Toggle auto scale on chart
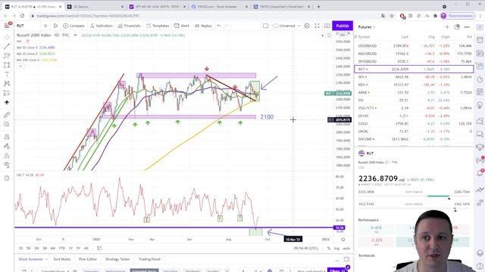Image resolution: width=485 pixels, height=272 pixels. [x=346, y=249]
